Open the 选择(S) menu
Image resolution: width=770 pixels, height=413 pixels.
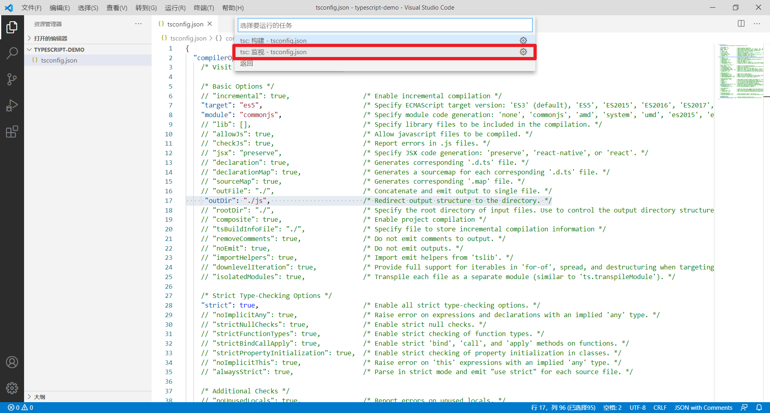click(88, 8)
